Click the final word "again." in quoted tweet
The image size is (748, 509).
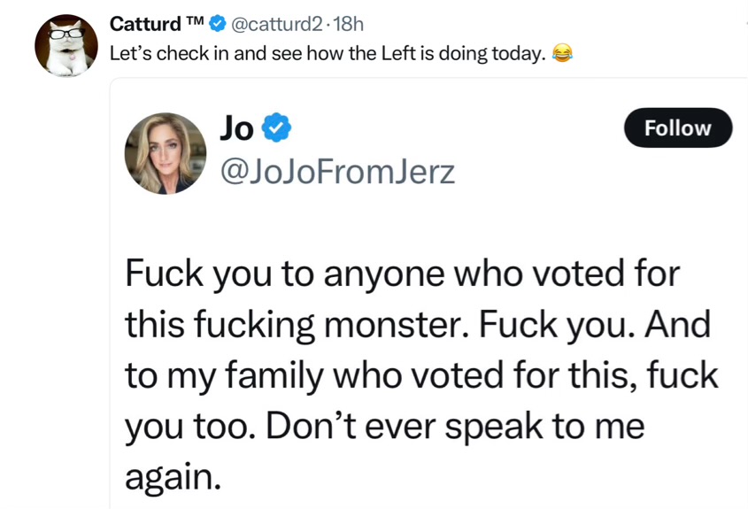pos(172,478)
